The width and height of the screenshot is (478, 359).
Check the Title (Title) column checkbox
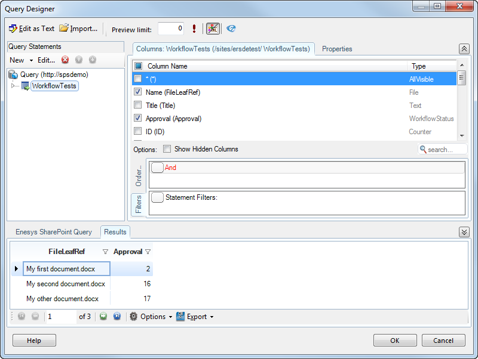point(138,106)
